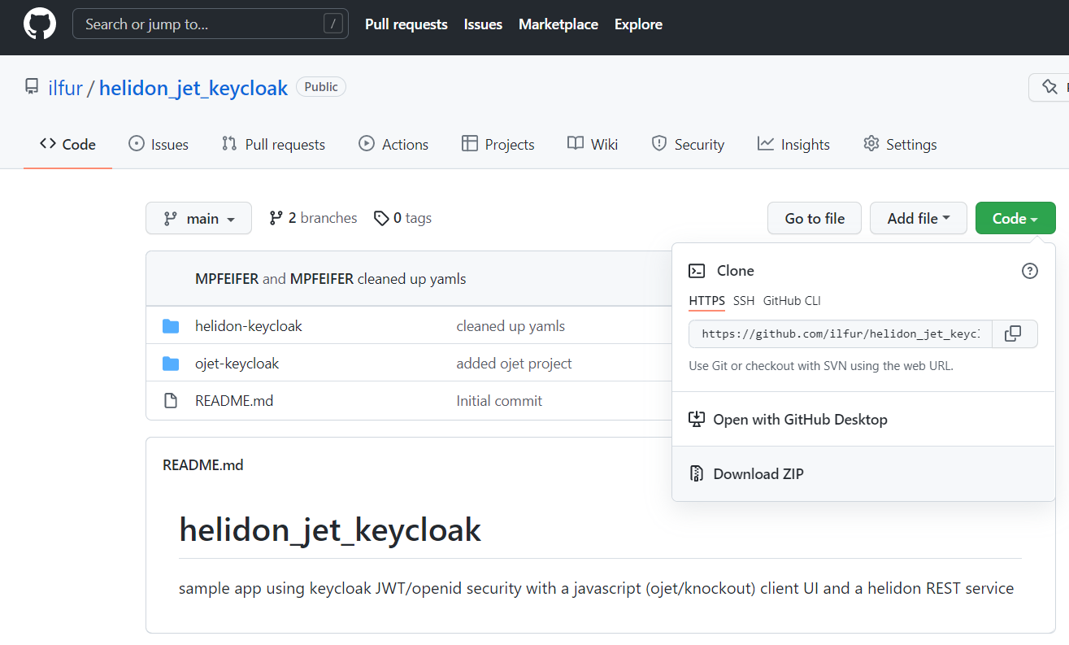Image resolution: width=1069 pixels, height=645 pixels.
Task: Go to the Actions tab
Action: point(393,145)
